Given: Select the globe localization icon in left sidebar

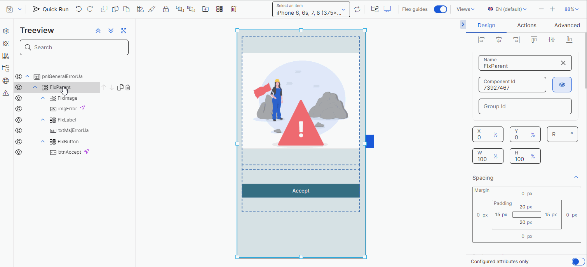Looking at the screenshot, I should (6, 80).
